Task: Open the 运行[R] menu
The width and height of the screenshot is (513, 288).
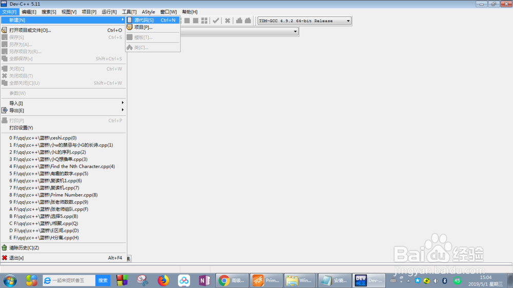Action: click(x=109, y=12)
